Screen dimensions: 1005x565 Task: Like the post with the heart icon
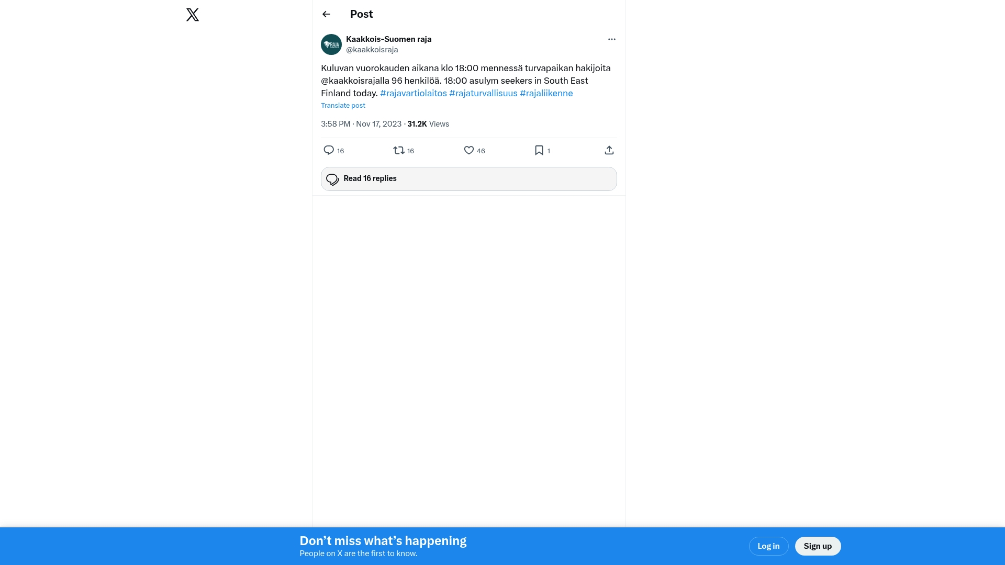click(x=469, y=150)
